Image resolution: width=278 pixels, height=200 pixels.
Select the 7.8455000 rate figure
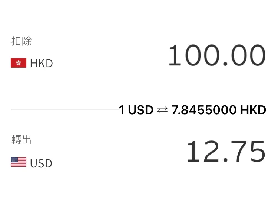coord(204,110)
